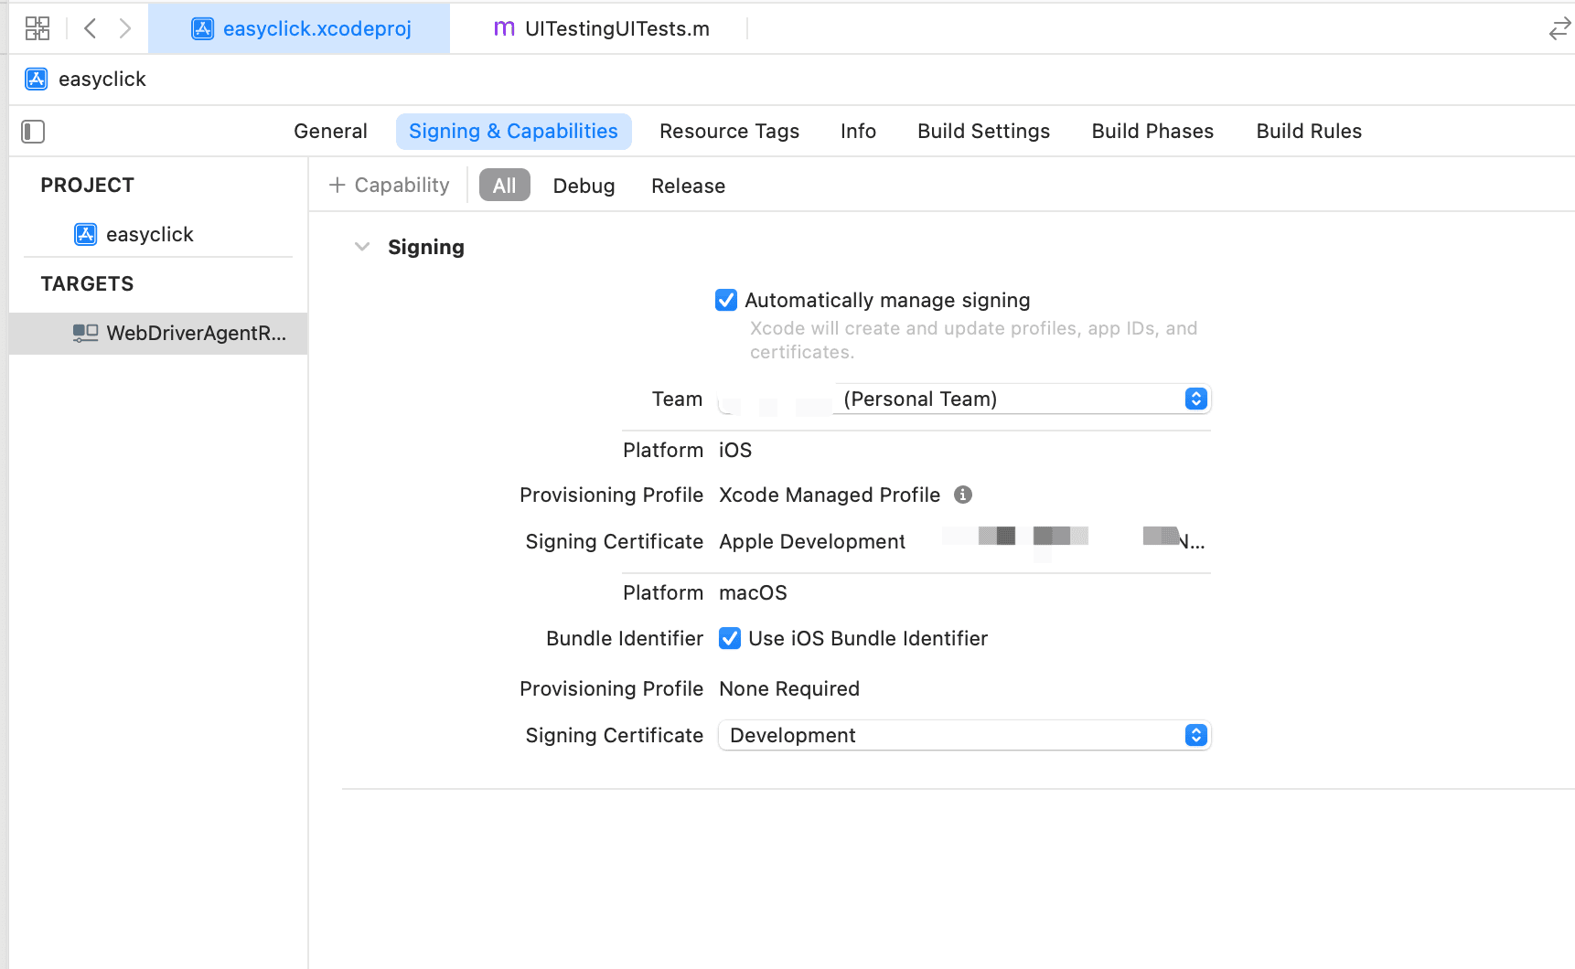1575x969 pixels.
Task: Open the related items grid menu
Action: 37,28
